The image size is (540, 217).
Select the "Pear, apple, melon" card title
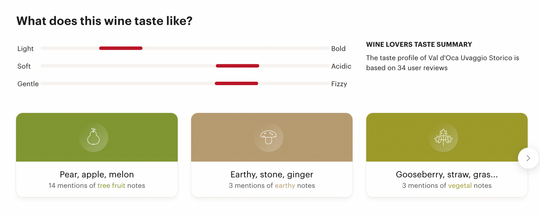(x=97, y=174)
